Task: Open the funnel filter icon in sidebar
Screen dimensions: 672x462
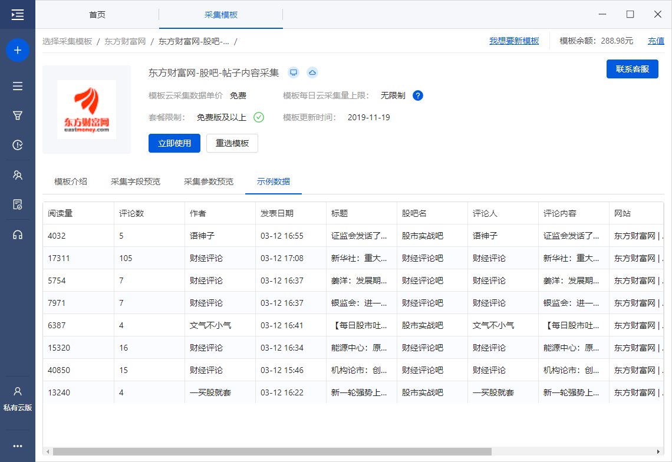Action: (18, 115)
